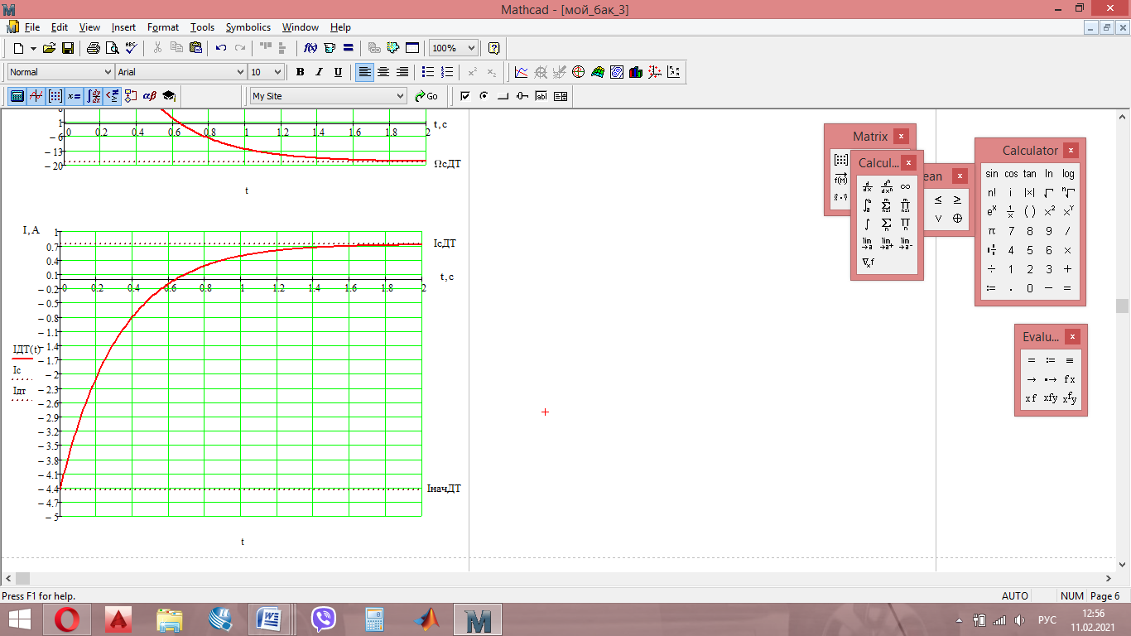This screenshot has width=1131, height=636.
Task: Insert unit using the measuring cup icon
Action: pyautogui.click(x=330, y=48)
